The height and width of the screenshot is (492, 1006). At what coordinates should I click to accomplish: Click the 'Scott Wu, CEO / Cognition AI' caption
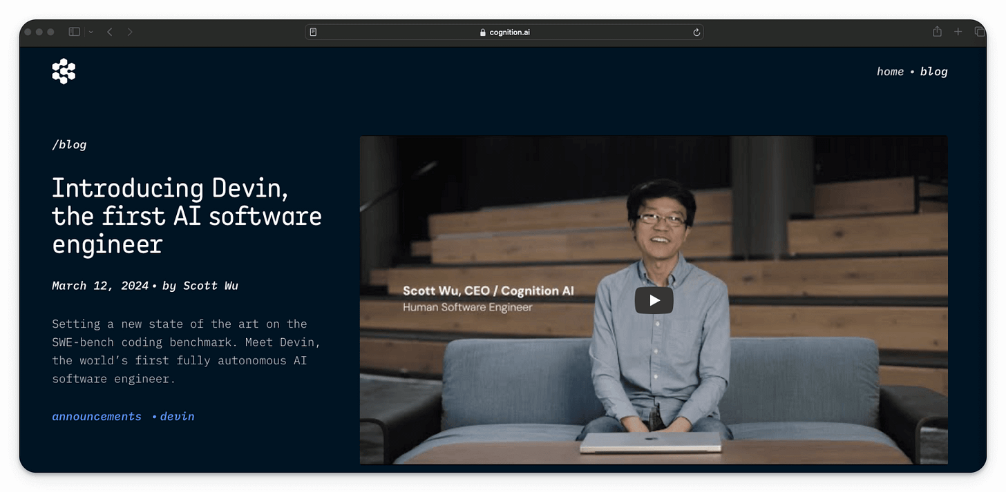pyautogui.click(x=488, y=291)
